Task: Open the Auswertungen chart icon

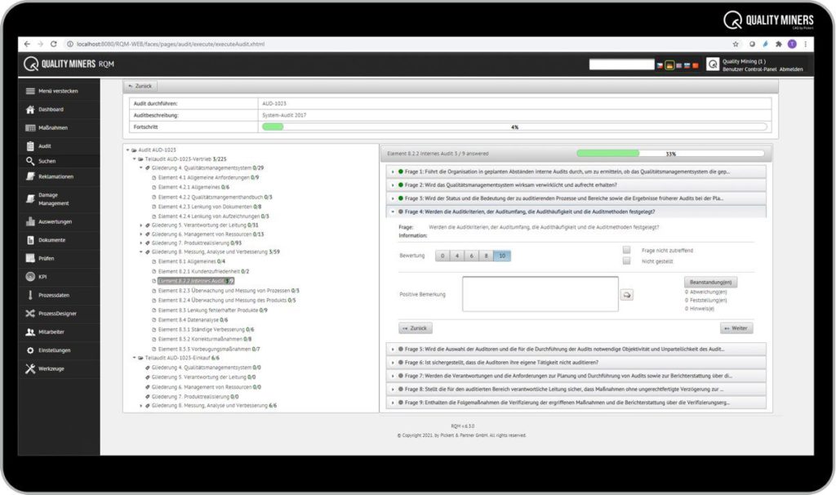Action: coord(29,221)
